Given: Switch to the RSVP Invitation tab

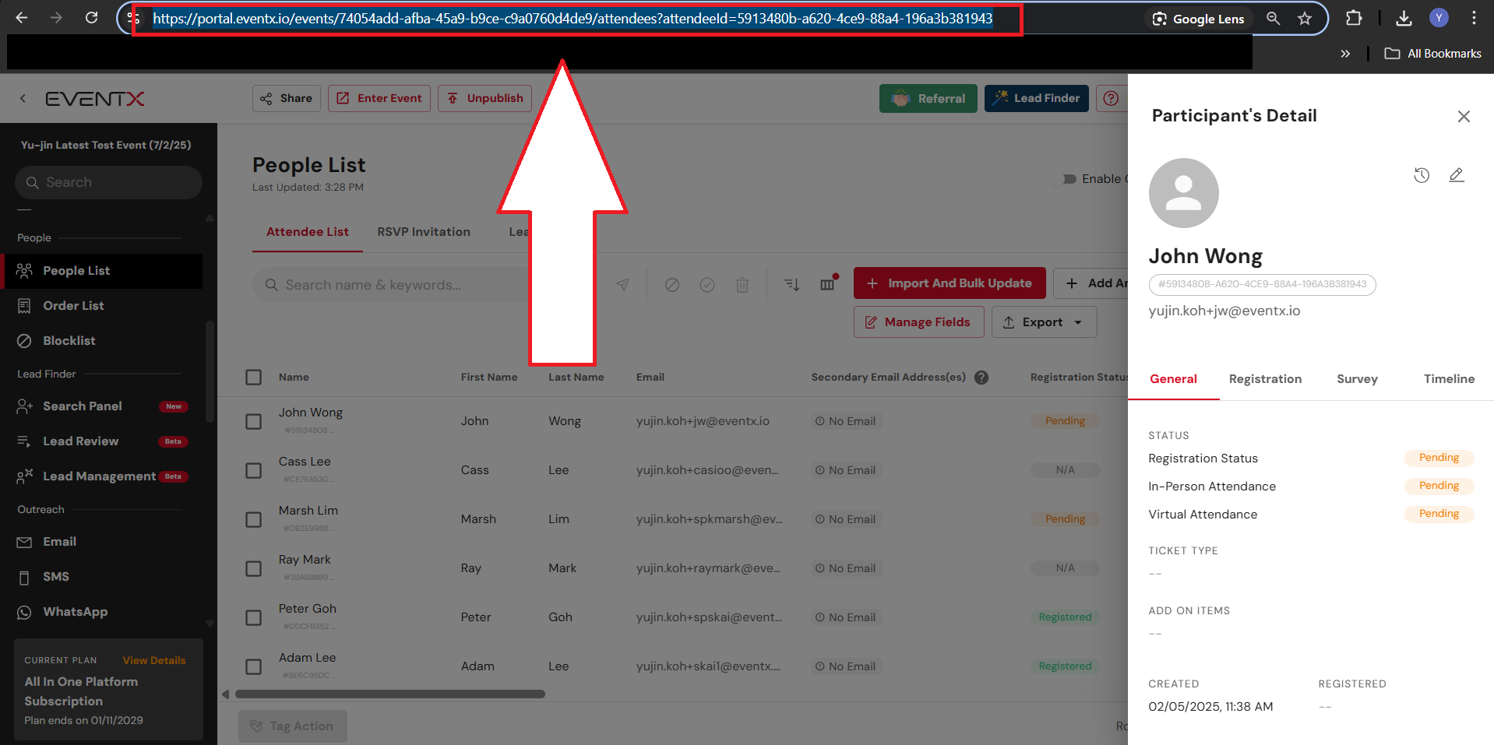Looking at the screenshot, I should click(x=424, y=232).
